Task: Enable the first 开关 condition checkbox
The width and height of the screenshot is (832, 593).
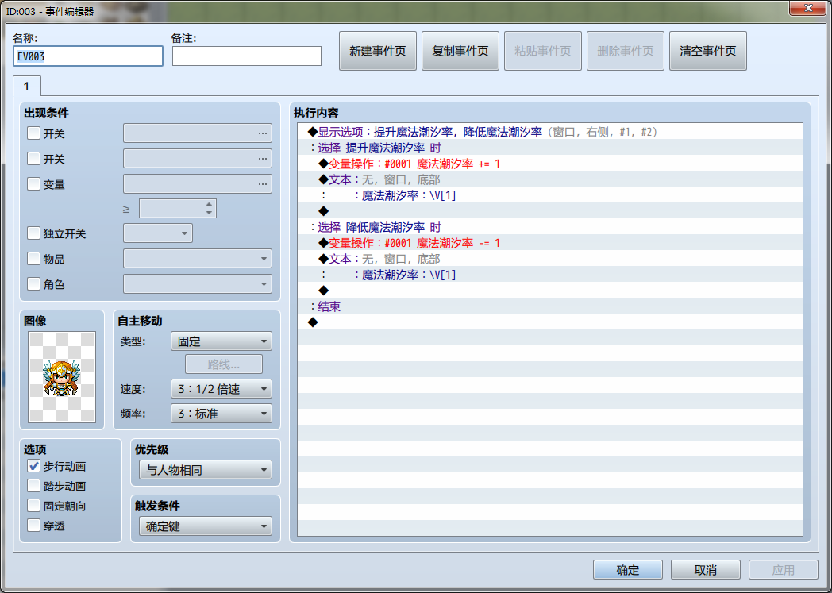Action: click(33, 133)
